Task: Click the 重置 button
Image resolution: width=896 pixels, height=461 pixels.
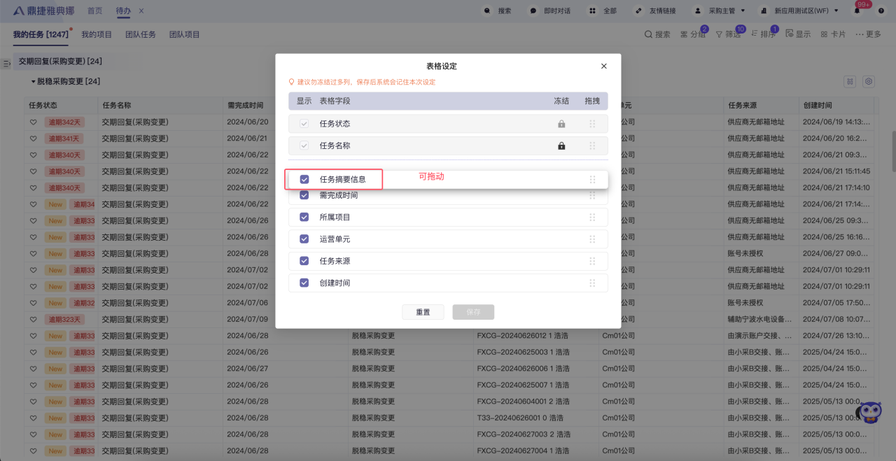Action: (x=423, y=312)
